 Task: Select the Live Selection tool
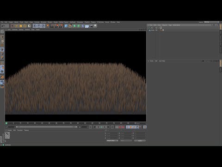(12, 26)
